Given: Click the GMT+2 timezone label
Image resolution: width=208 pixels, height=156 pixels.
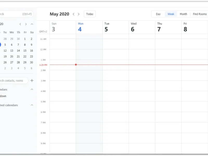Looking at the screenshot, I should (x=43, y=31).
